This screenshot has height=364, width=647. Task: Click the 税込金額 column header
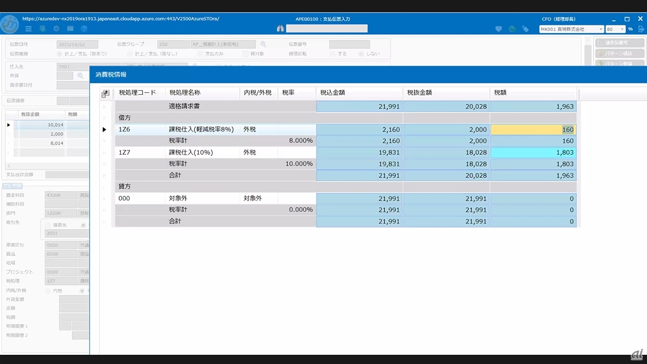[359, 93]
